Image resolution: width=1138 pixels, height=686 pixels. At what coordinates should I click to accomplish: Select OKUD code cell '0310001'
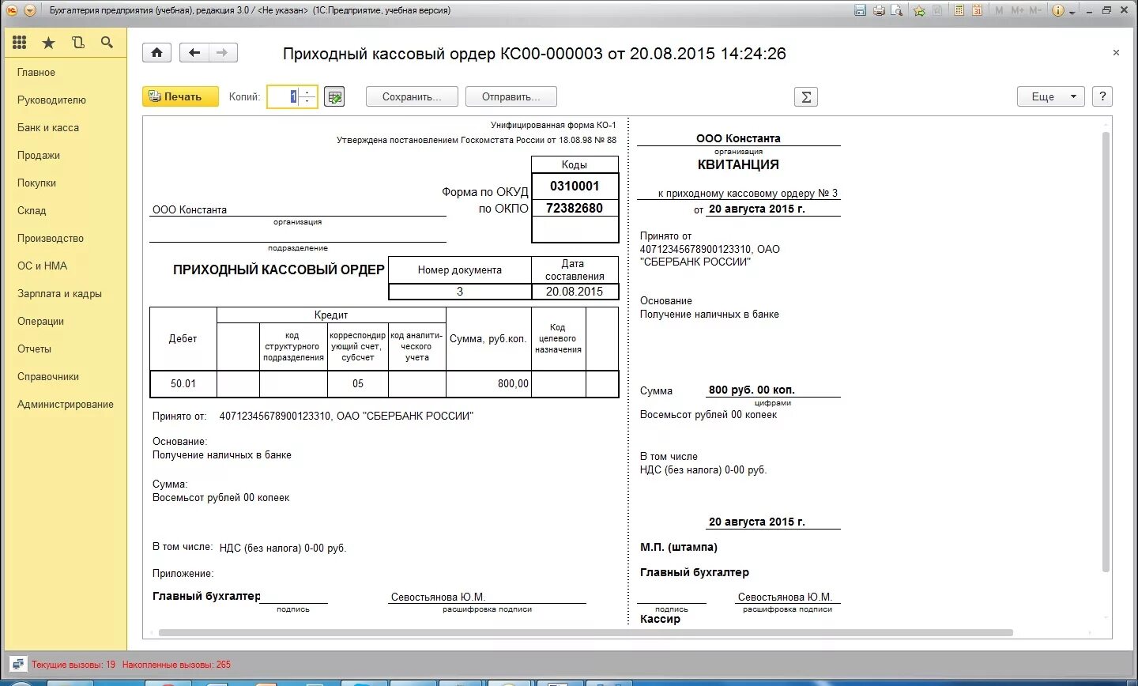coord(575,186)
